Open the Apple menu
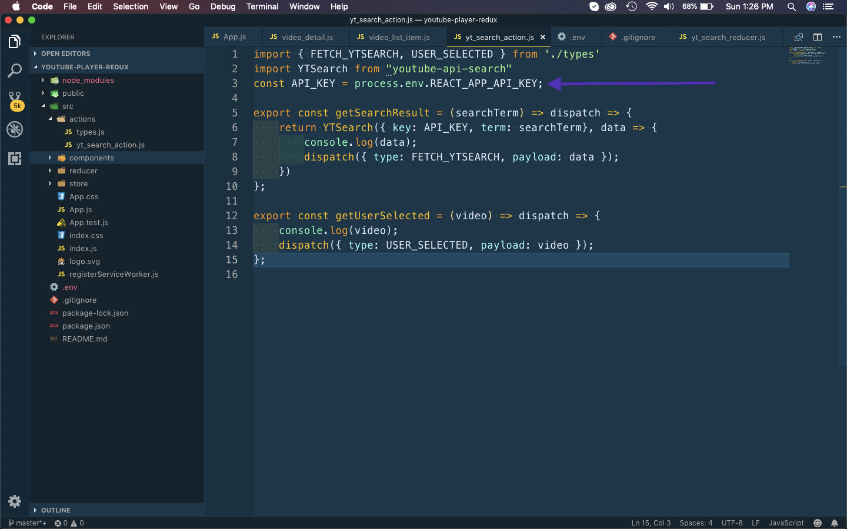 16,6
